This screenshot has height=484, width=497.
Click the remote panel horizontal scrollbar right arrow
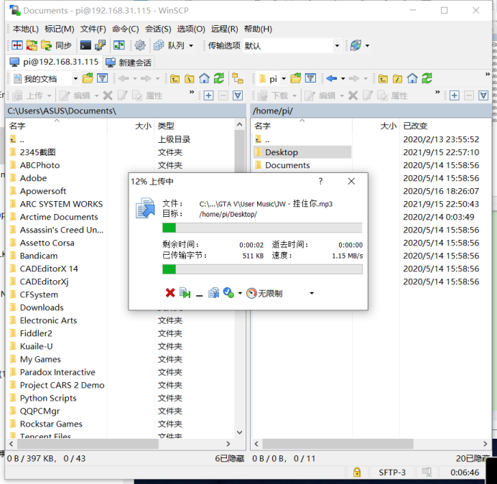coord(486,444)
